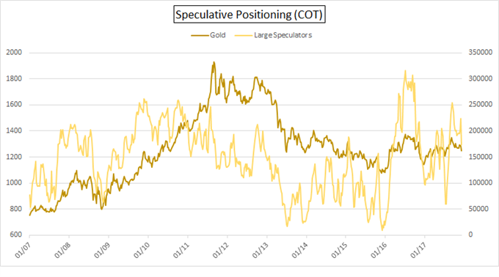
Task: Select the 01/16 date axis label
Action: tap(379, 249)
